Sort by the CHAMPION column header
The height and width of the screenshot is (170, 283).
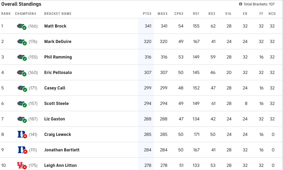[25, 14]
